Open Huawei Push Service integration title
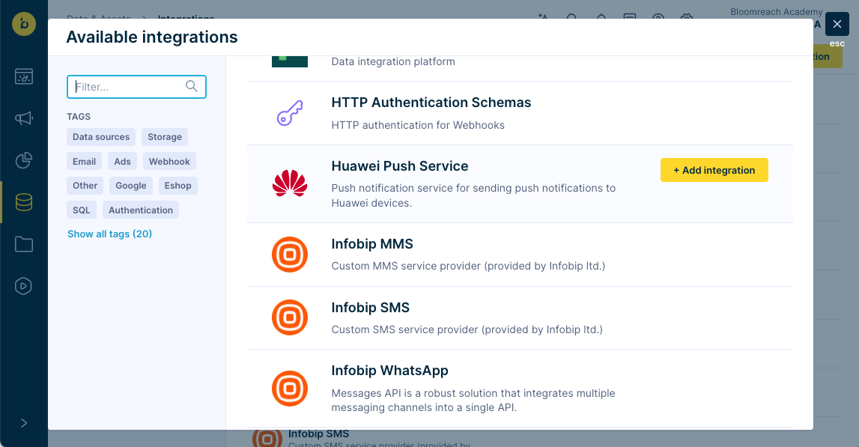This screenshot has height=447, width=859. coord(400,166)
